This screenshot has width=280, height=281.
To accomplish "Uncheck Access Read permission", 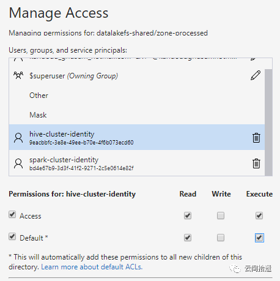I will pos(188,215).
